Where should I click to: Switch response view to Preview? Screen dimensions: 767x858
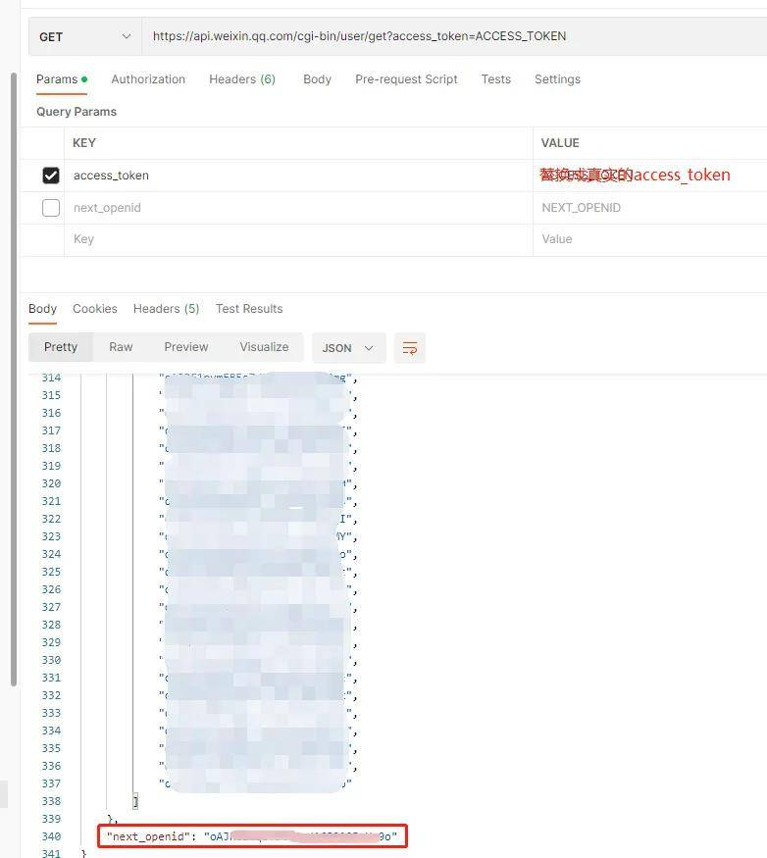coord(186,347)
